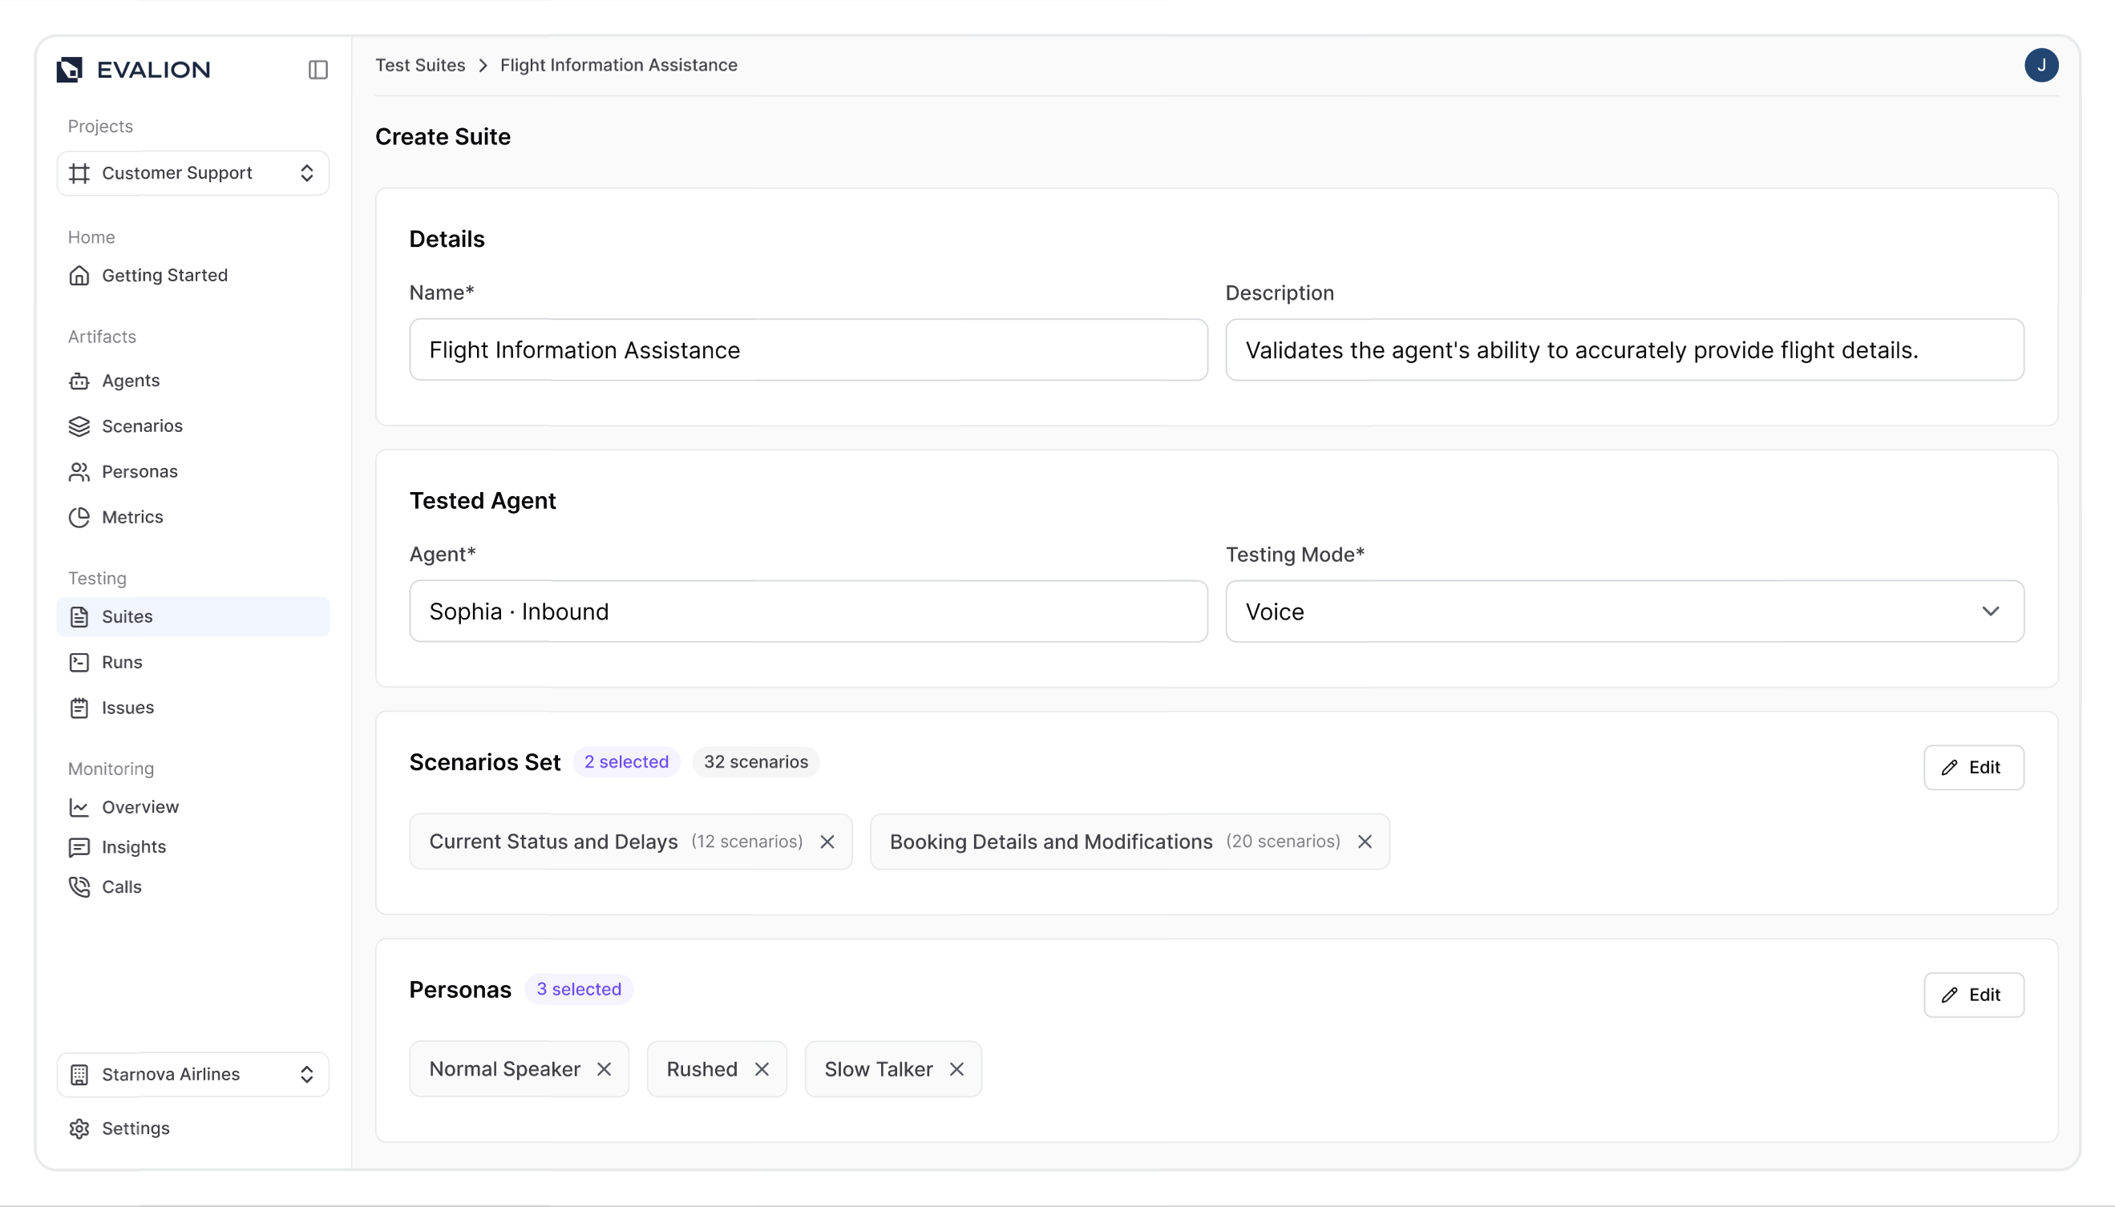
Task: Navigate to Test Suites breadcrumb
Action: (420, 65)
